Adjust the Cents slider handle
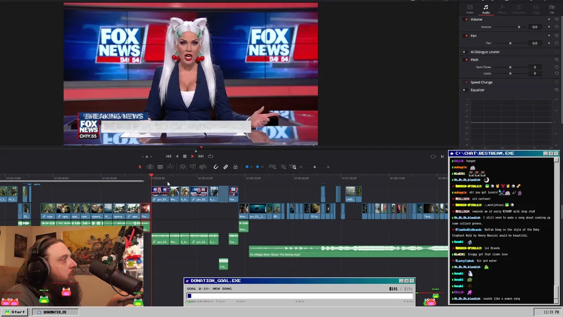The width and height of the screenshot is (563, 317). (510, 74)
